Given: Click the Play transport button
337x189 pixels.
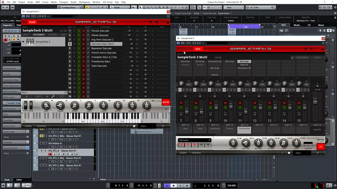Looking at the screenshot, I should pos(180,186).
